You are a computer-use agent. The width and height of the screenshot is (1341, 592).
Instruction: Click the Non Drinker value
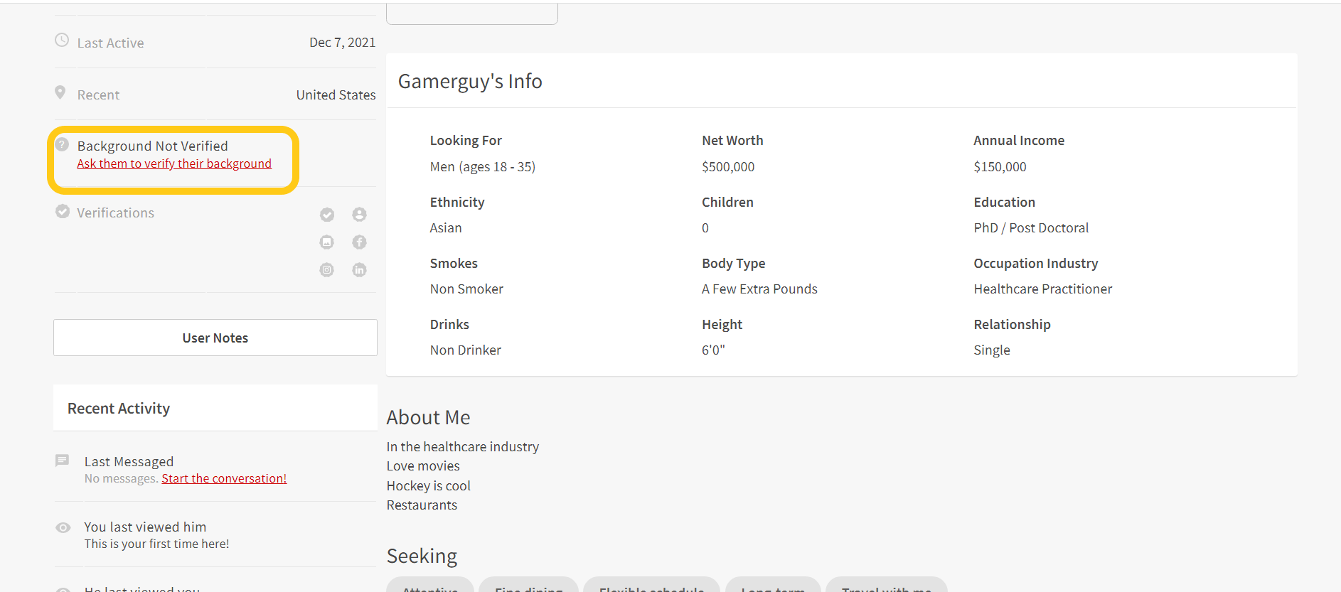pos(466,350)
